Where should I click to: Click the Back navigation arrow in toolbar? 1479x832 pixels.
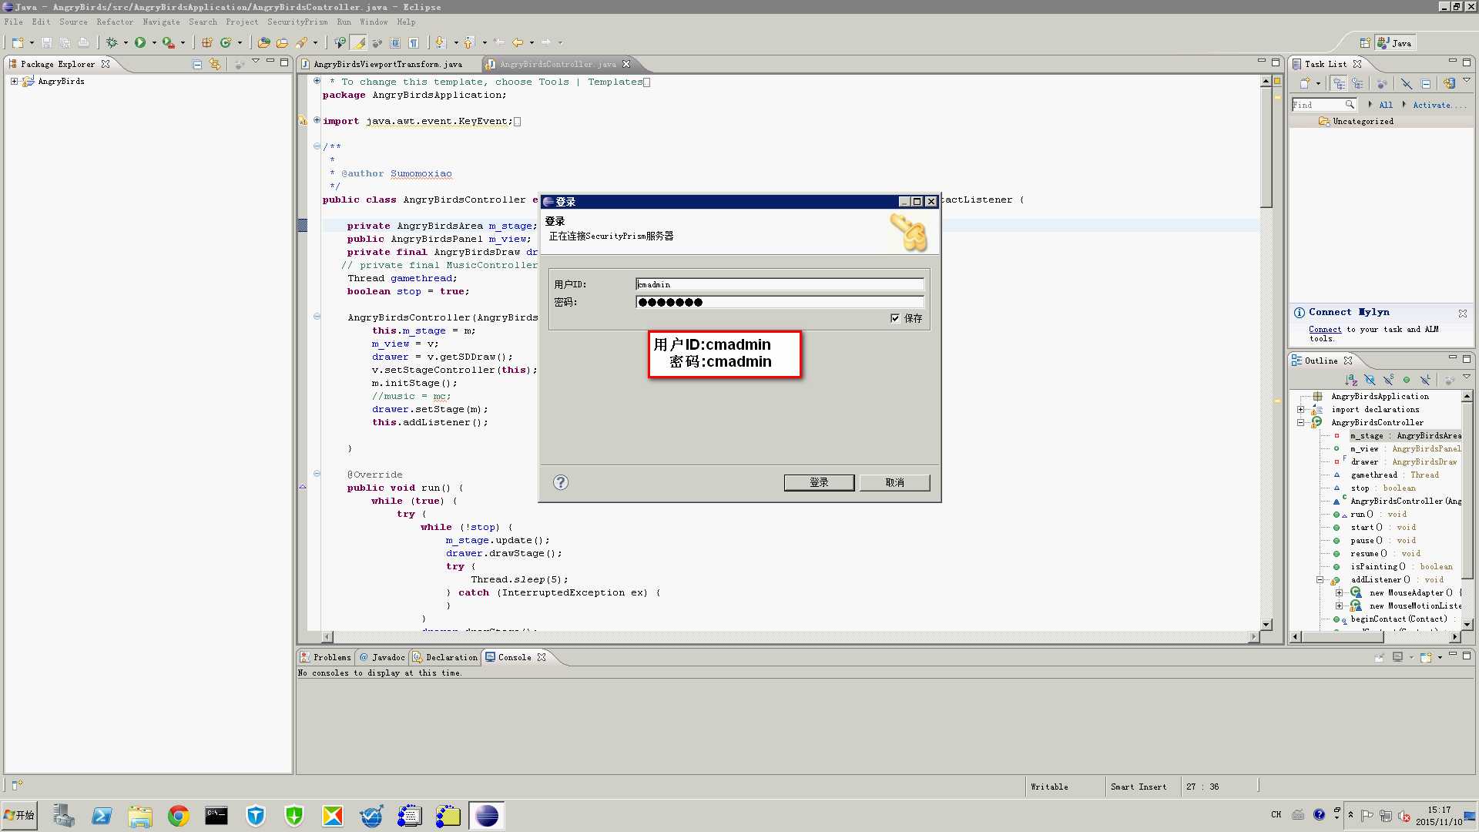pos(518,43)
